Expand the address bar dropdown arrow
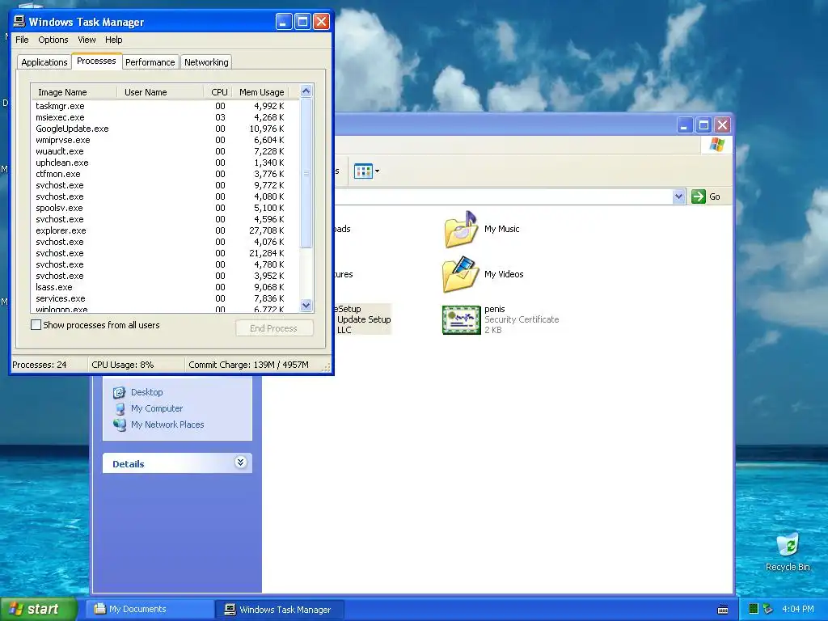Screen dimensions: 828x621 click(678, 196)
